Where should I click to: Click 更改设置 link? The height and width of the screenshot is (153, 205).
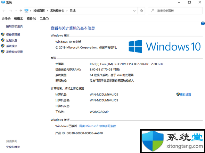[185, 94]
